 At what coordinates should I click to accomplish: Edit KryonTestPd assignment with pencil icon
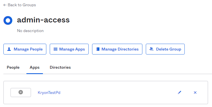pos(179,93)
